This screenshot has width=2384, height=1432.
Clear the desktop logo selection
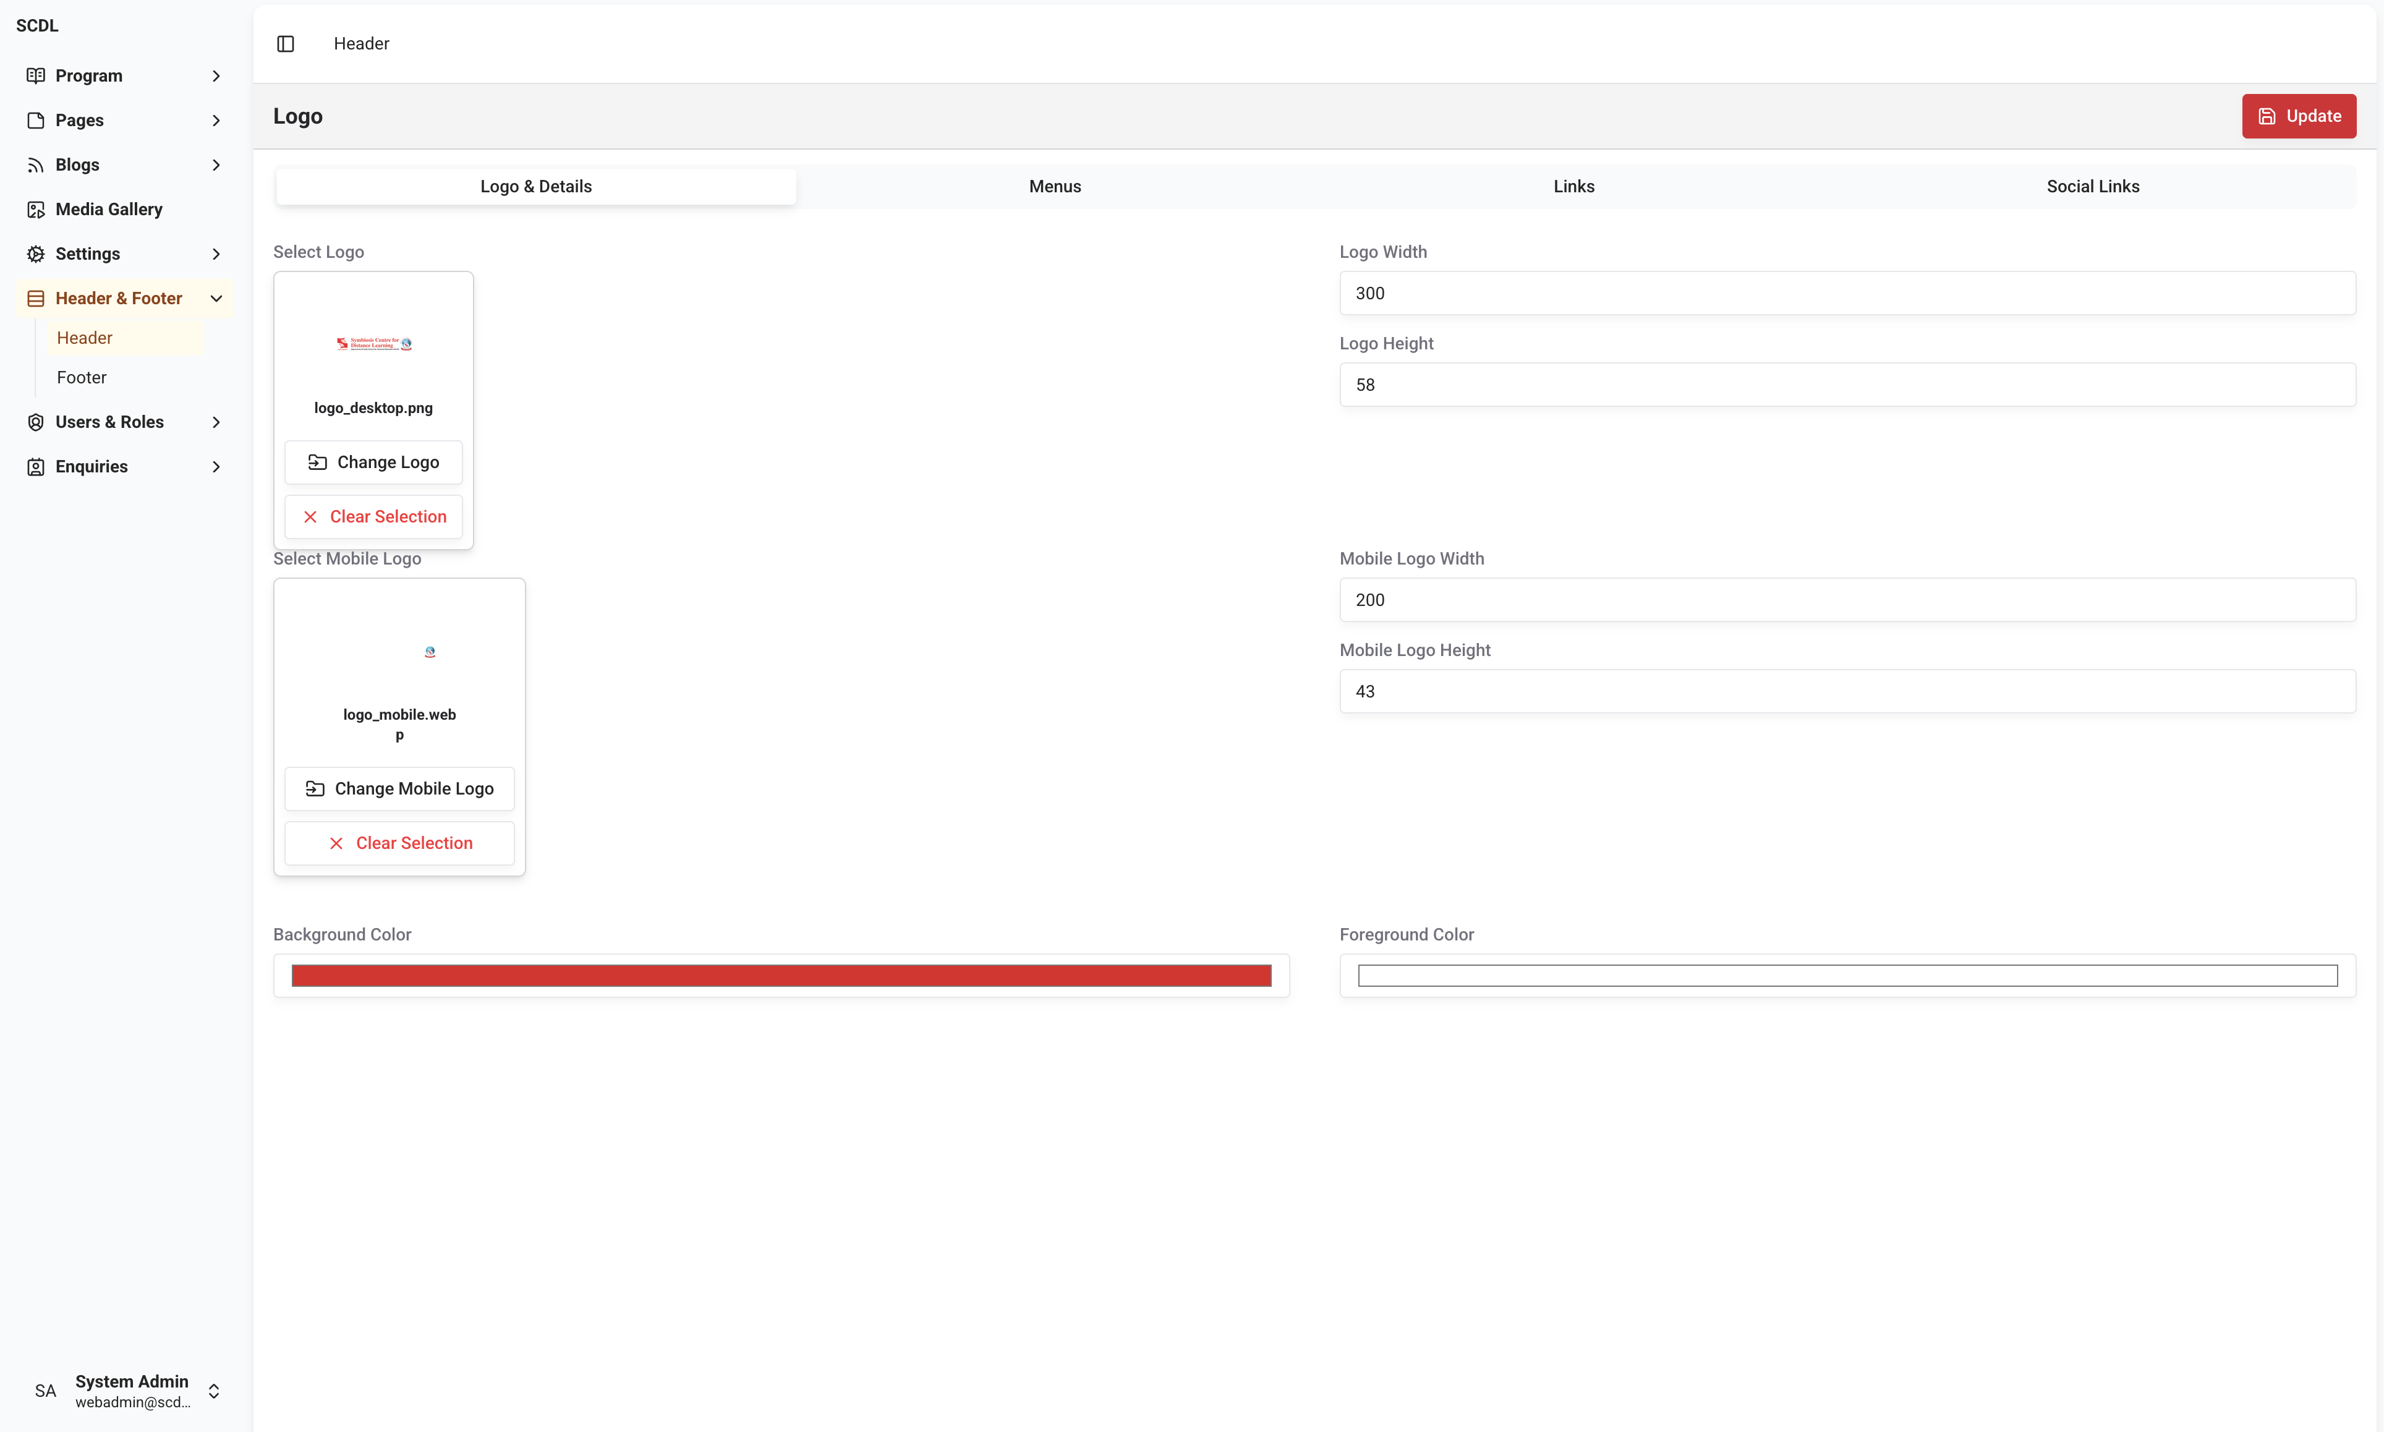pos(373,516)
